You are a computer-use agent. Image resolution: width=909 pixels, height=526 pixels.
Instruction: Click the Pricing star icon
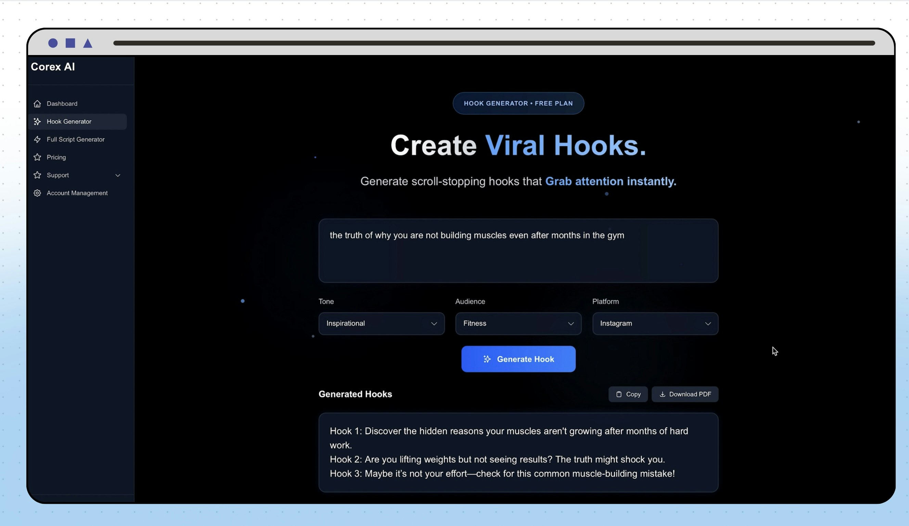pyautogui.click(x=37, y=158)
